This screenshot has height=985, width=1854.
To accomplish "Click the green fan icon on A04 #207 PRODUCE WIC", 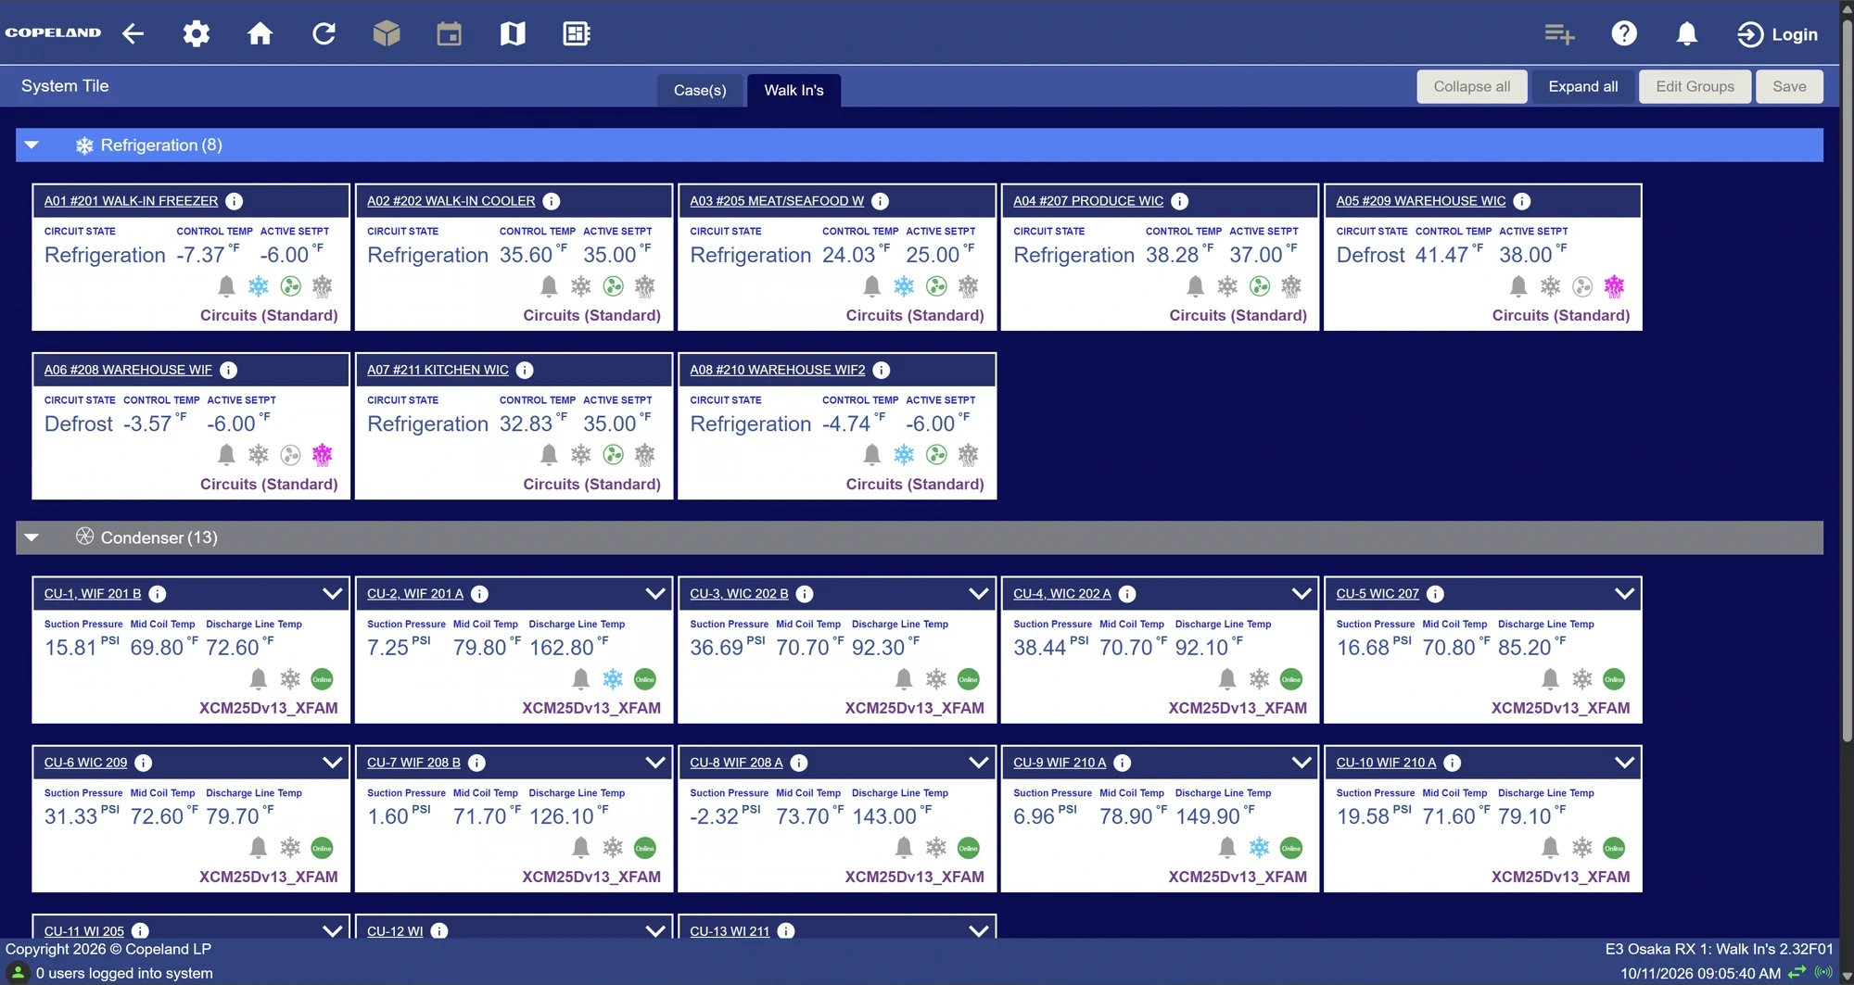I will pyautogui.click(x=1260, y=286).
